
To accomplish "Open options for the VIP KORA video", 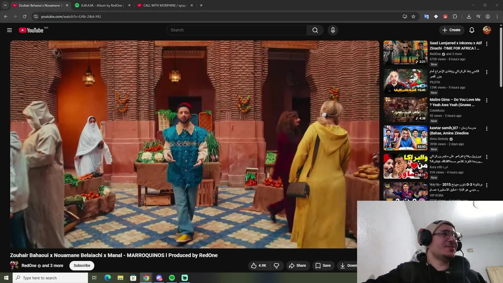I will (x=486, y=185).
